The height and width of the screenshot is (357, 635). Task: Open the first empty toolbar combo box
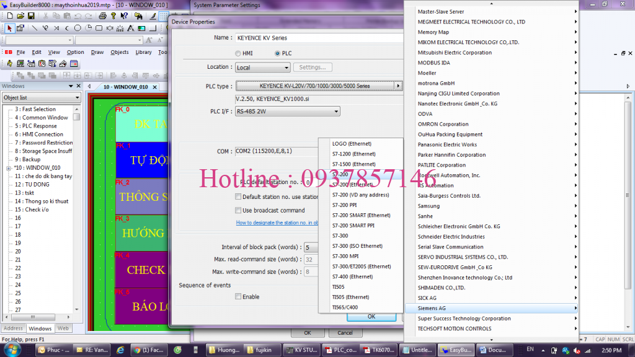coord(39,40)
